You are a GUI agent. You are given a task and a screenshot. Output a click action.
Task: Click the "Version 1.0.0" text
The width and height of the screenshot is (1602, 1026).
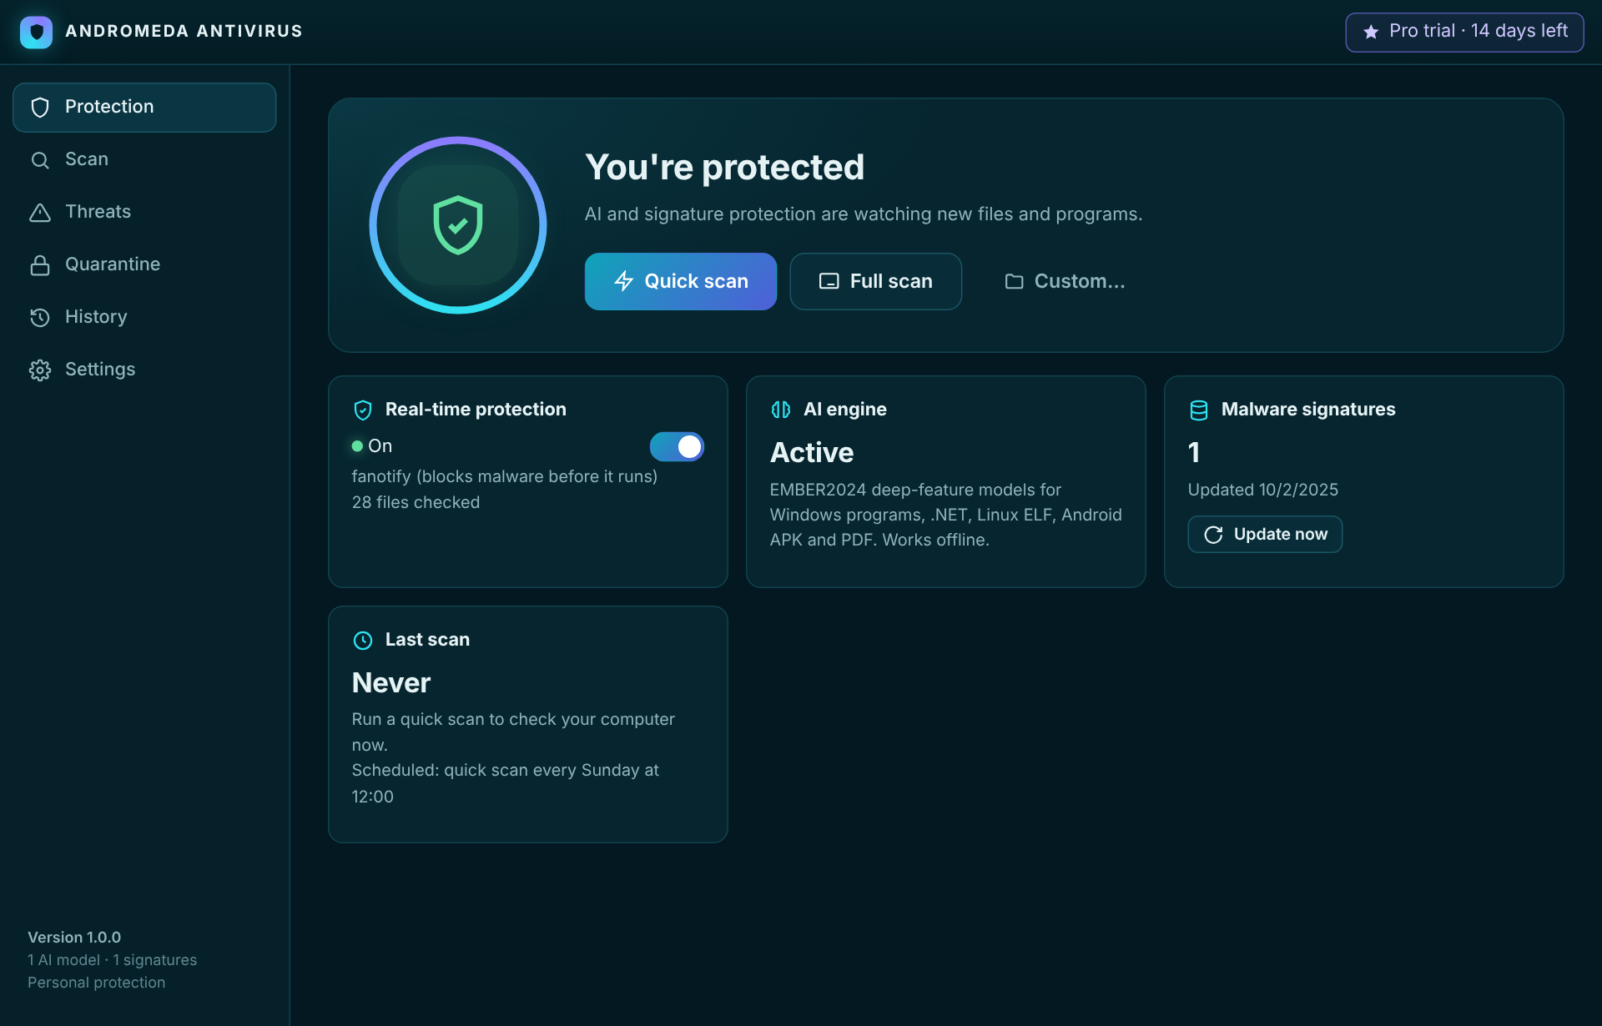click(x=74, y=938)
